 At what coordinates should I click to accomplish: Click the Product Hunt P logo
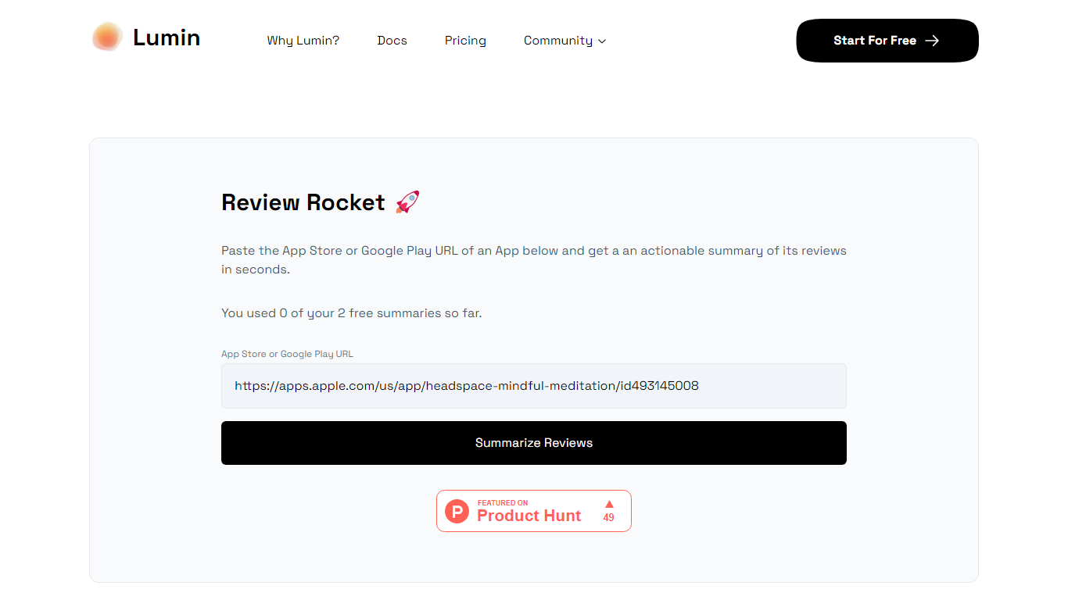457,512
